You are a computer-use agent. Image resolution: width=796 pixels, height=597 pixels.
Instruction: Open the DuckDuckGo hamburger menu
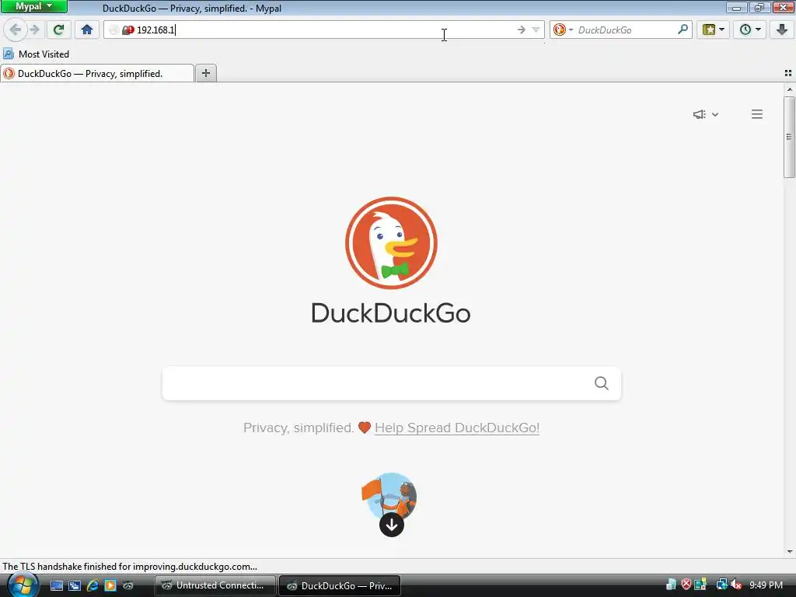(x=757, y=114)
